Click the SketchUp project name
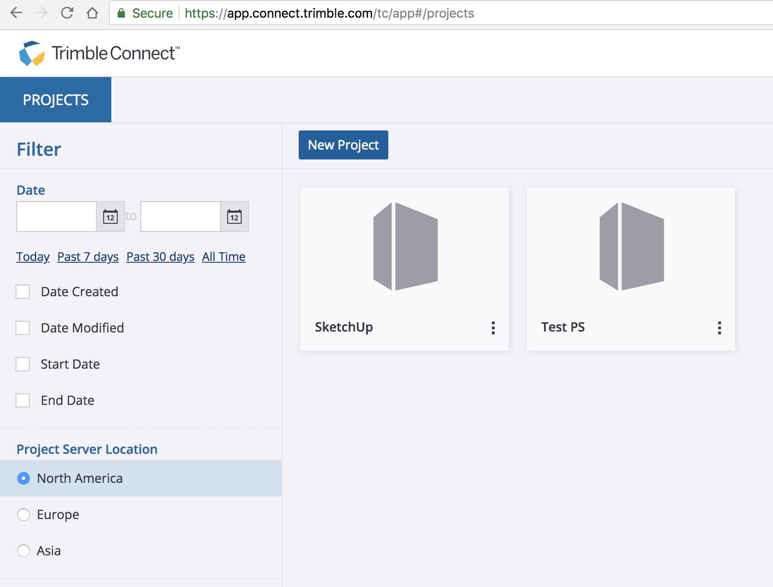773x587 pixels. point(344,327)
